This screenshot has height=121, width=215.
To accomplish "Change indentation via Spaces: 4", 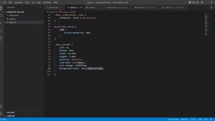I will [x=184, y=119].
